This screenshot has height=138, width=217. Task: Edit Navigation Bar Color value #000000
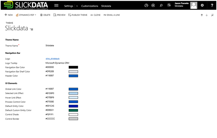pos(50,67)
